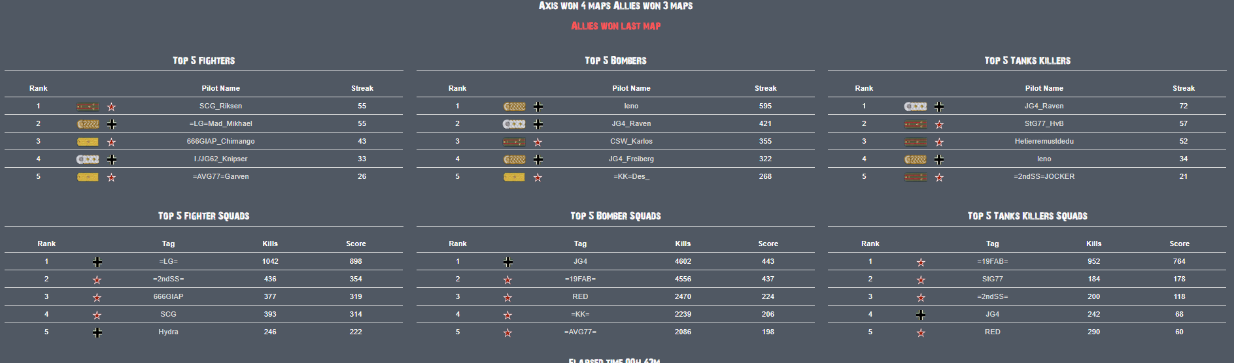
Task: Click the red star of =19FAB= tank killers squad
Action: 921,262
